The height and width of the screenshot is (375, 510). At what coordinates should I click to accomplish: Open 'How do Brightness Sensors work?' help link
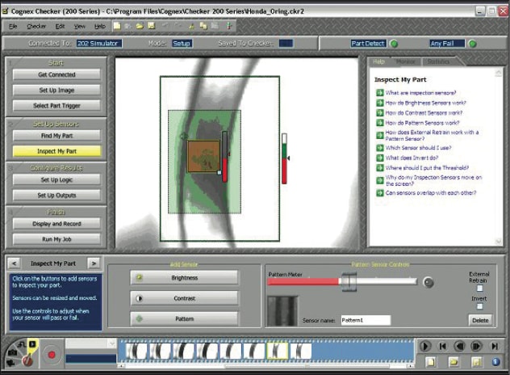(x=425, y=103)
